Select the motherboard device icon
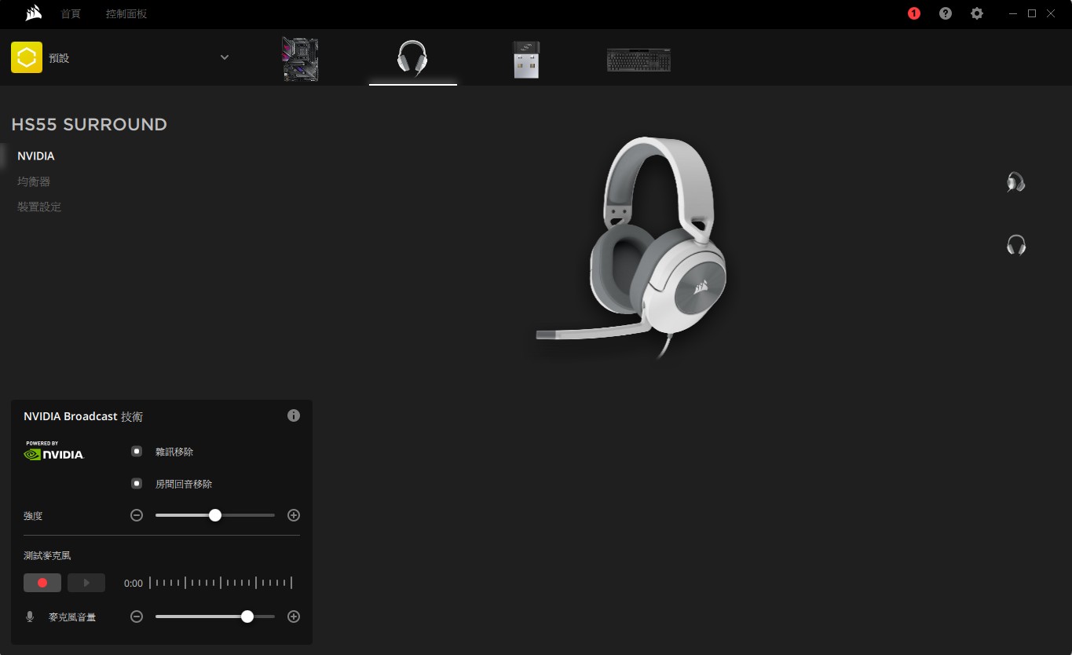The width and height of the screenshot is (1072, 655). point(300,59)
